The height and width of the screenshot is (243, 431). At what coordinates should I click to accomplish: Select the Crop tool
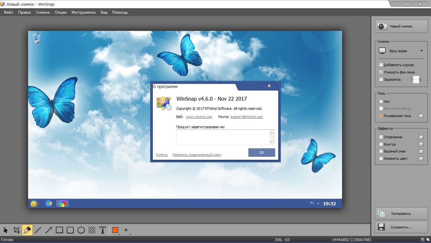(16, 230)
